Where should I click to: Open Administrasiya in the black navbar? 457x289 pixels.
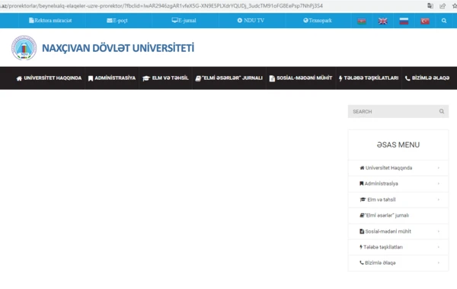(x=112, y=78)
